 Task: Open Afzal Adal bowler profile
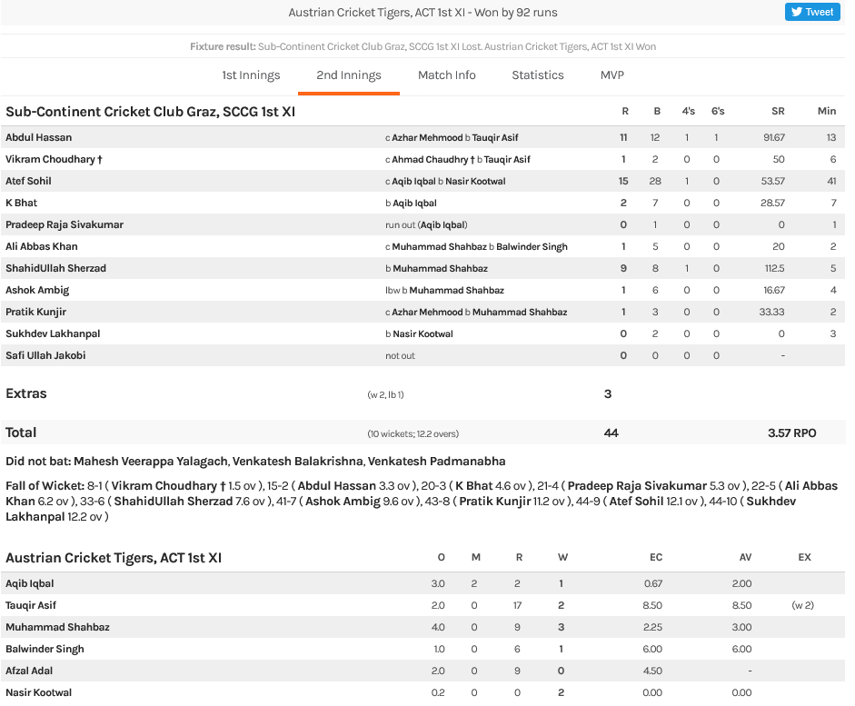[29, 671]
